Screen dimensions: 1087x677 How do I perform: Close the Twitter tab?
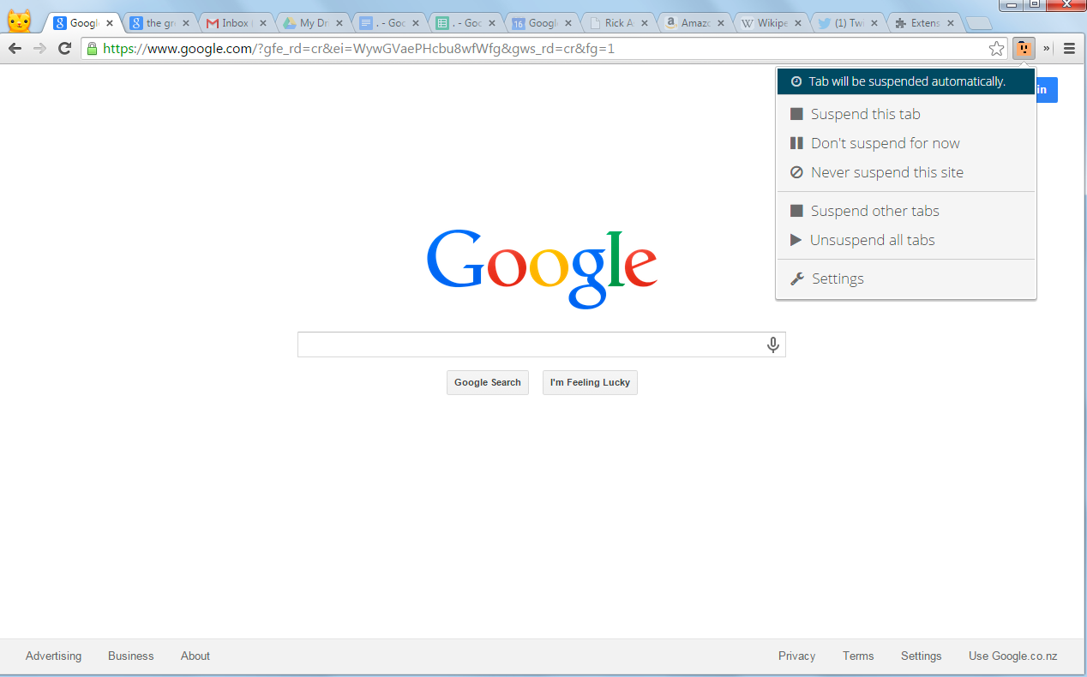tap(873, 23)
